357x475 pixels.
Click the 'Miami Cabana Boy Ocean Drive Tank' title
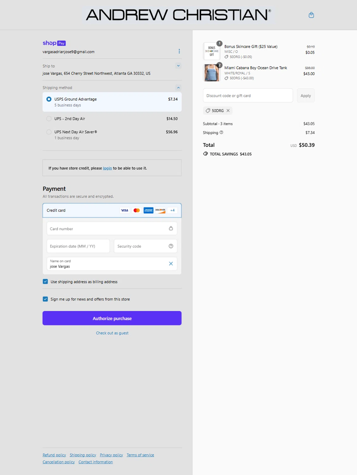coord(256,68)
